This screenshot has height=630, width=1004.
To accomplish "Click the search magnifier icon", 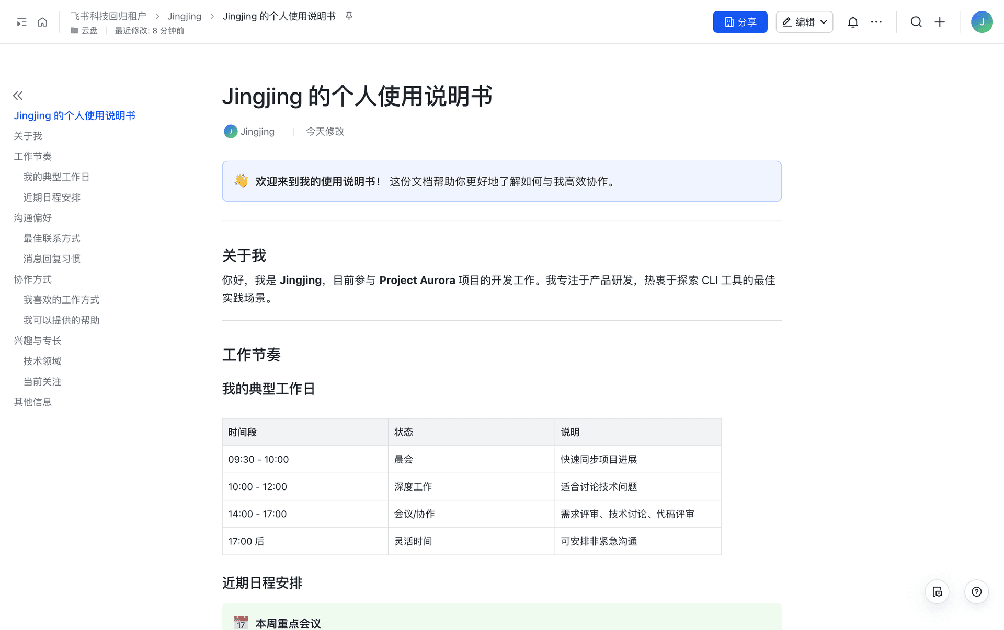I will point(916,22).
